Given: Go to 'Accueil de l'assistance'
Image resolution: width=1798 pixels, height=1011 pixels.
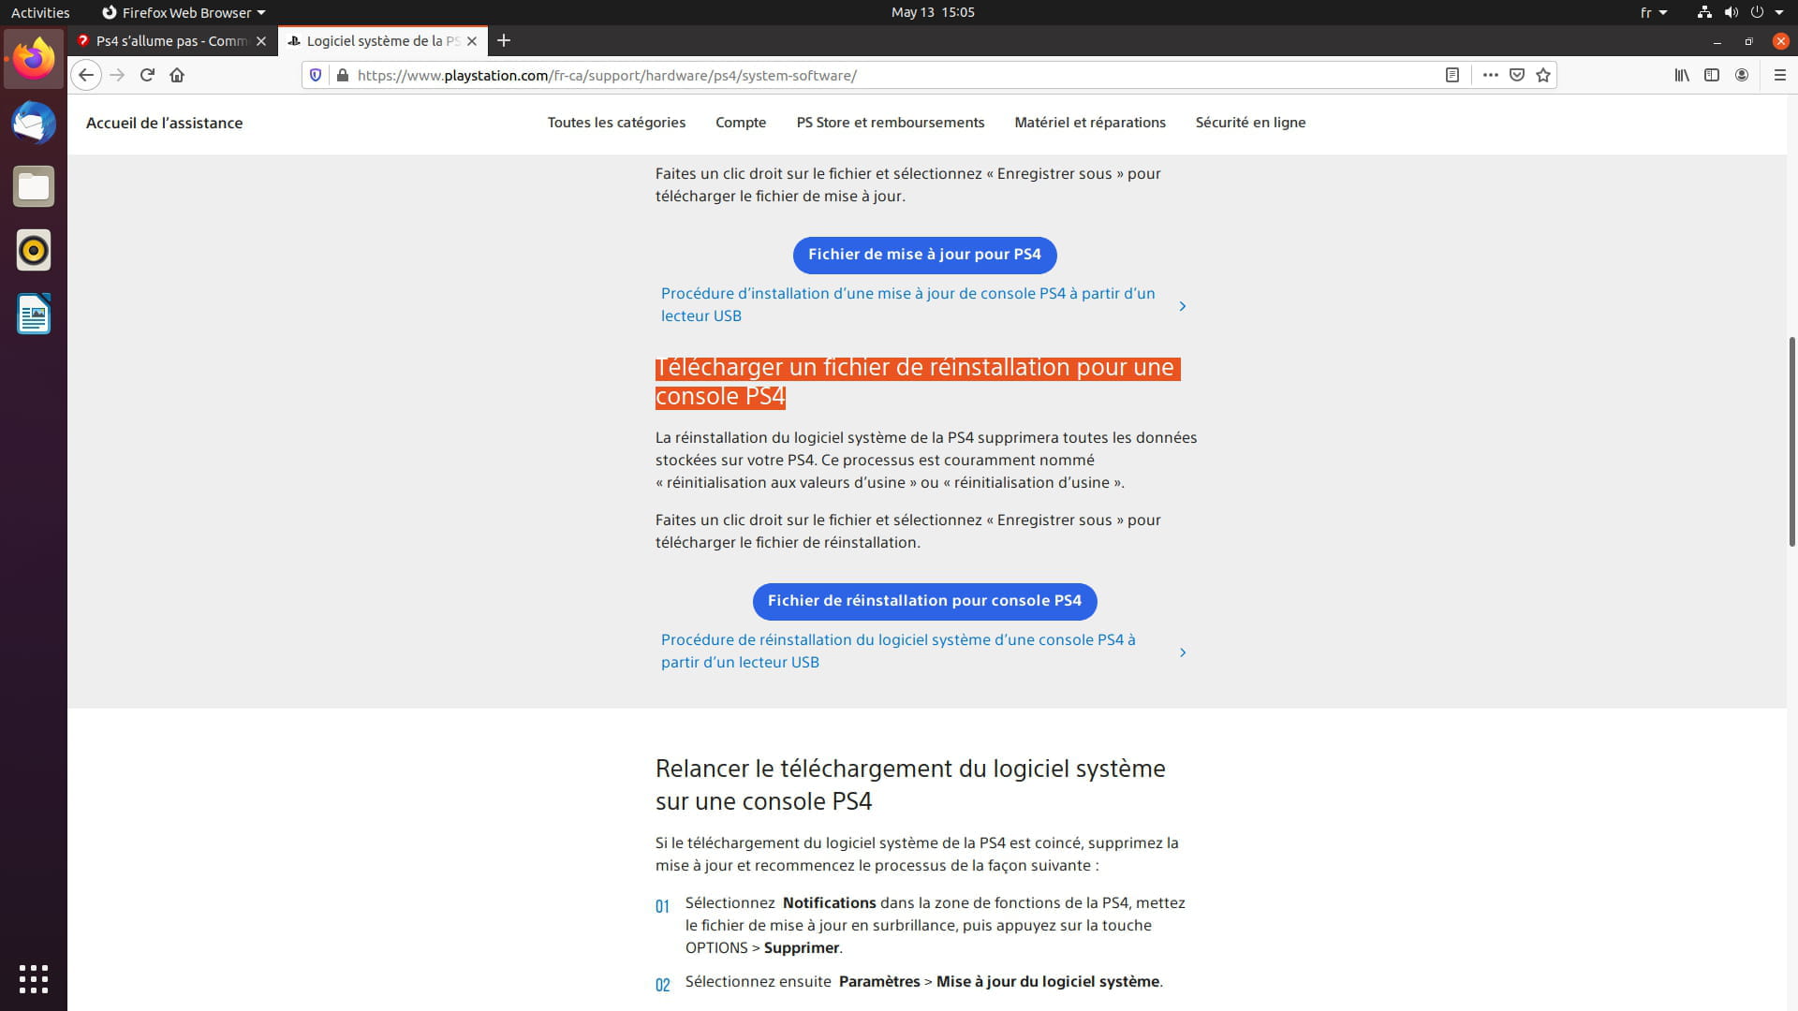Looking at the screenshot, I should tap(164, 123).
